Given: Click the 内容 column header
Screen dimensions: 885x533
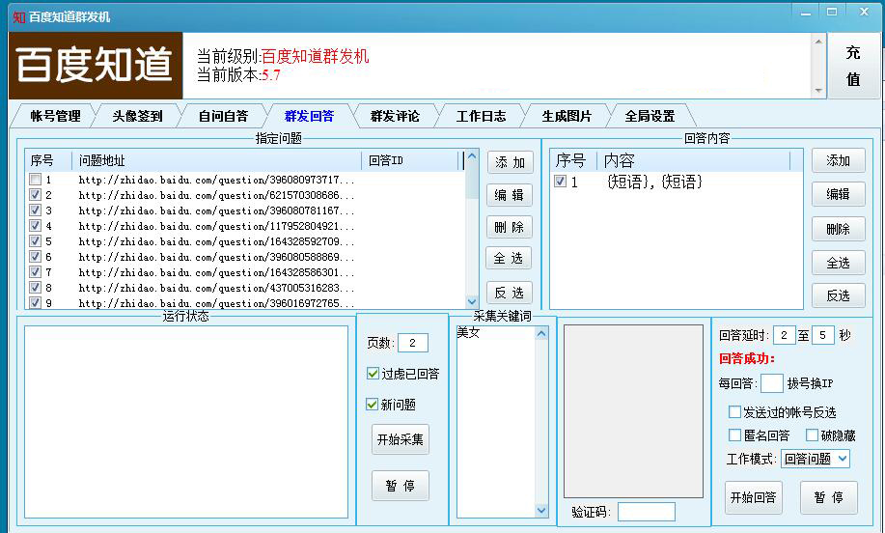Looking at the screenshot, I should coord(694,161).
